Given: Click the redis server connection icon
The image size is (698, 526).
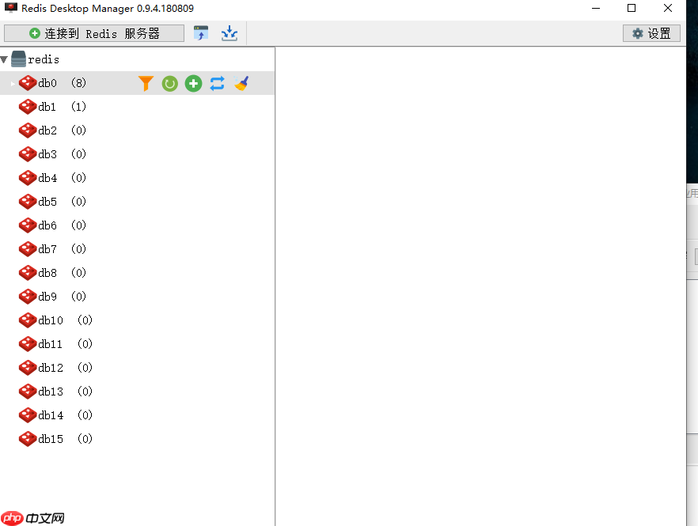Looking at the screenshot, I should [x=18, y=59].
